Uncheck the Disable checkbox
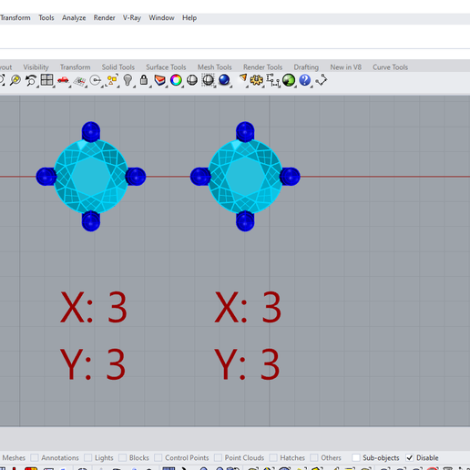Viewport: 470px width, 470px height. pyautogui.click(x=410, y=457)
